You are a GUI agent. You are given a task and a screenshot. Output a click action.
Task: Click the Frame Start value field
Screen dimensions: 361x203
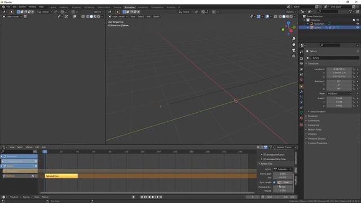click(283, 174)
